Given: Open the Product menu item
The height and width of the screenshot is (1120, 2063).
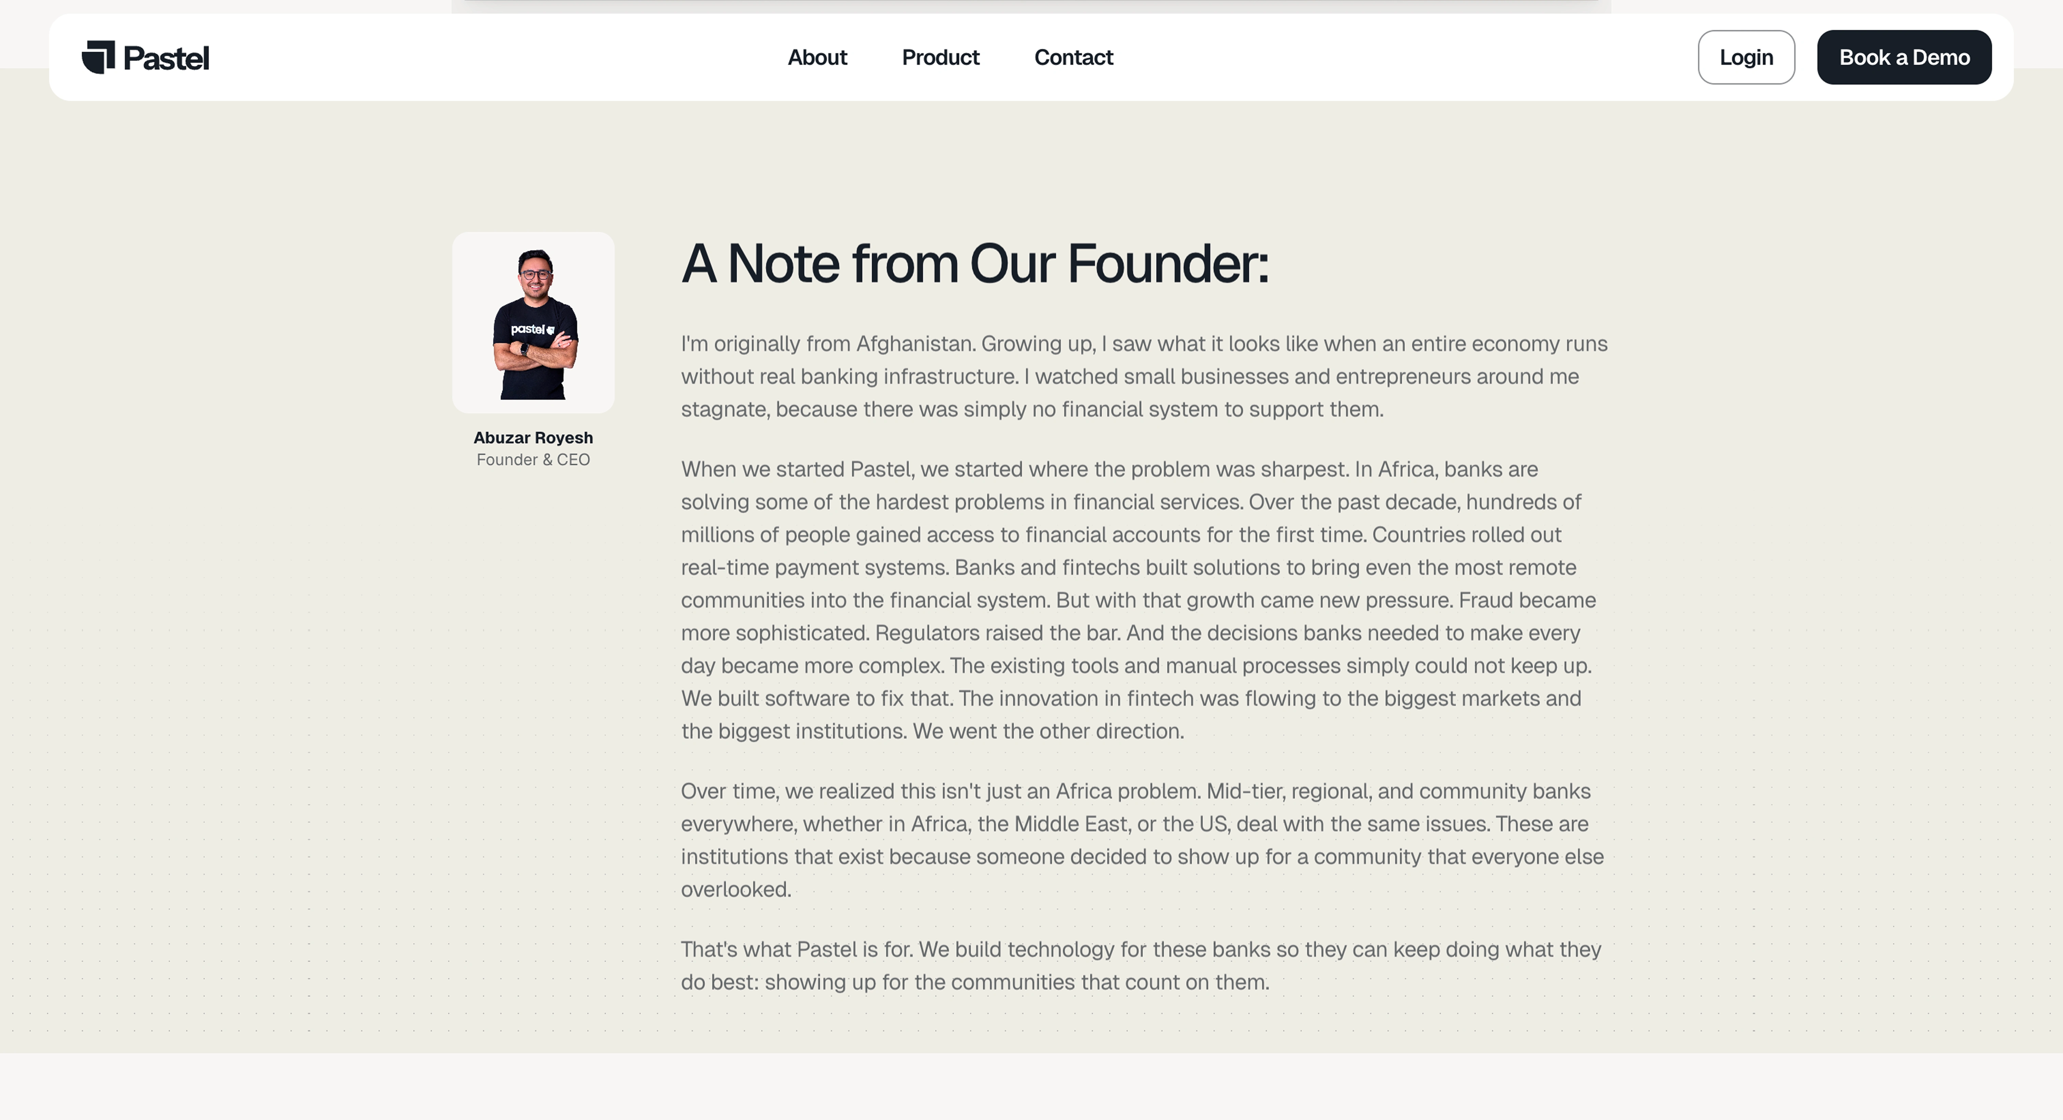Looking at the screenshot, I should pyautogui.click(x=940, y=58).
